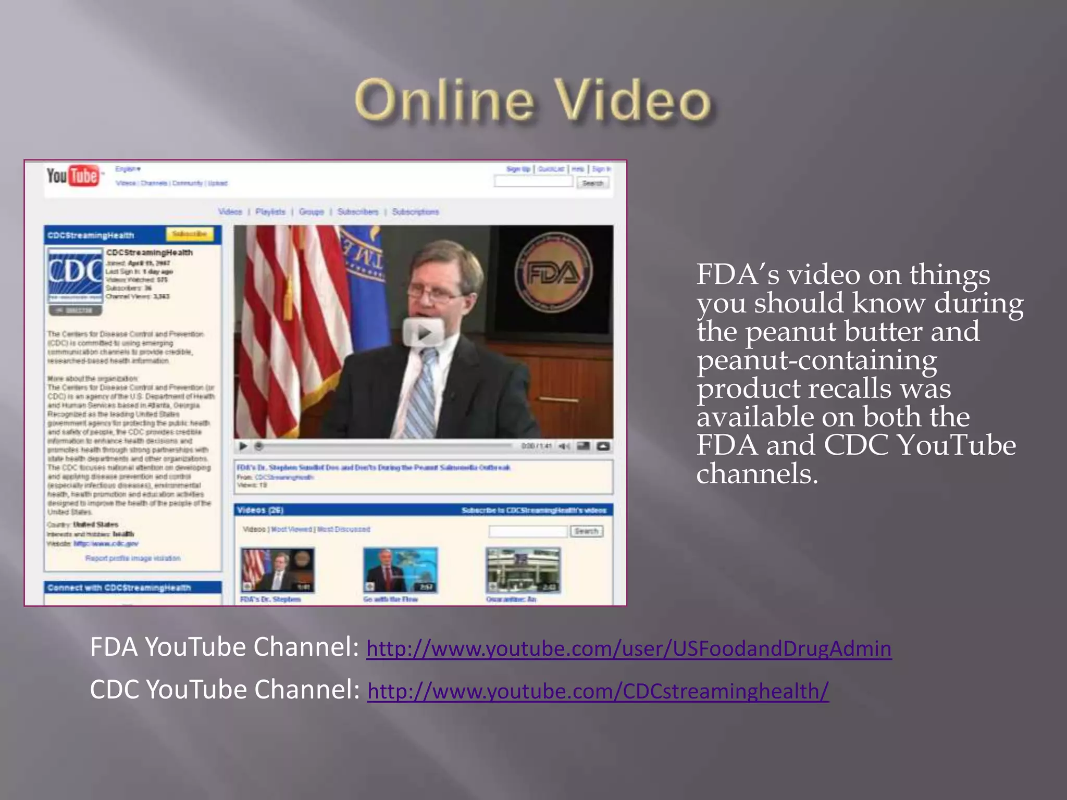Switch to the Subscriptions tab
Screen dimensions: 1067x800
coord(415,211)
